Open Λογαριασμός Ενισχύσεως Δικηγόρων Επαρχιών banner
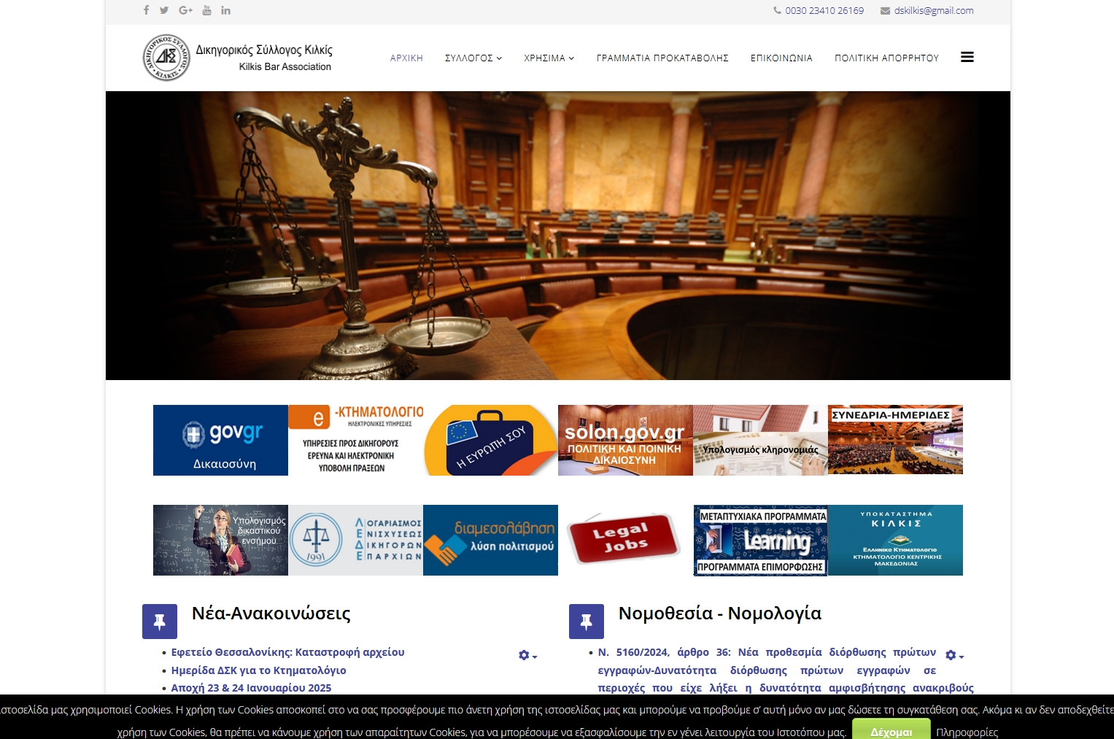Image resolution: width=1114 pixels, height=739 pixels. (355, 541)
